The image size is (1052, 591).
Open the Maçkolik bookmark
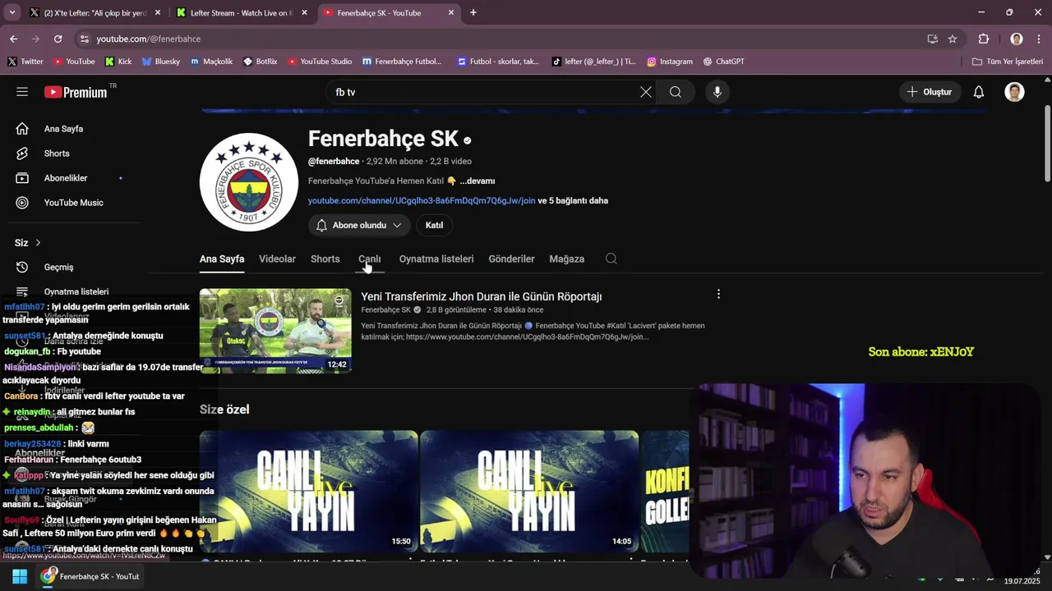(211, 62)
